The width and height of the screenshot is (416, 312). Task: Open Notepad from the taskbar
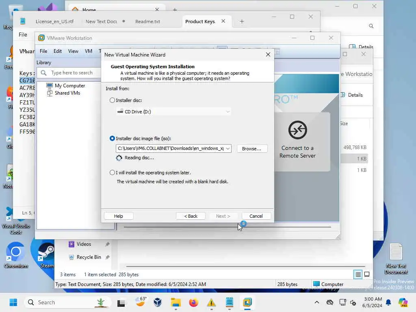230,302
